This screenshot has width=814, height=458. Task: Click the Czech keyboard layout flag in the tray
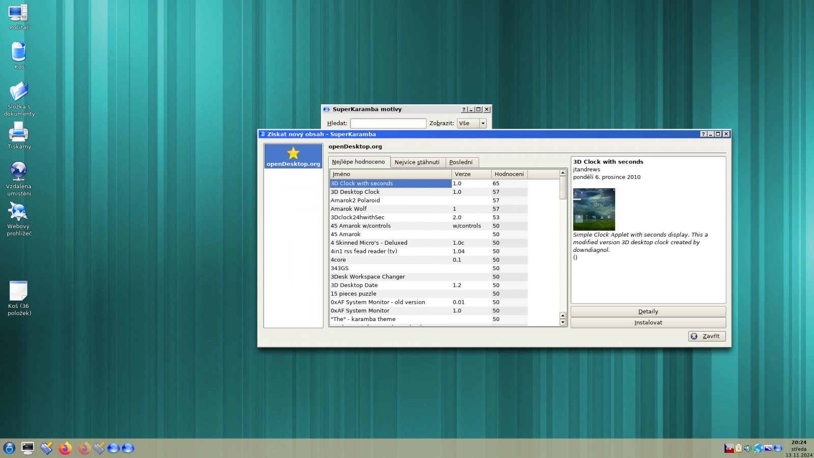(x=729, y=448)
